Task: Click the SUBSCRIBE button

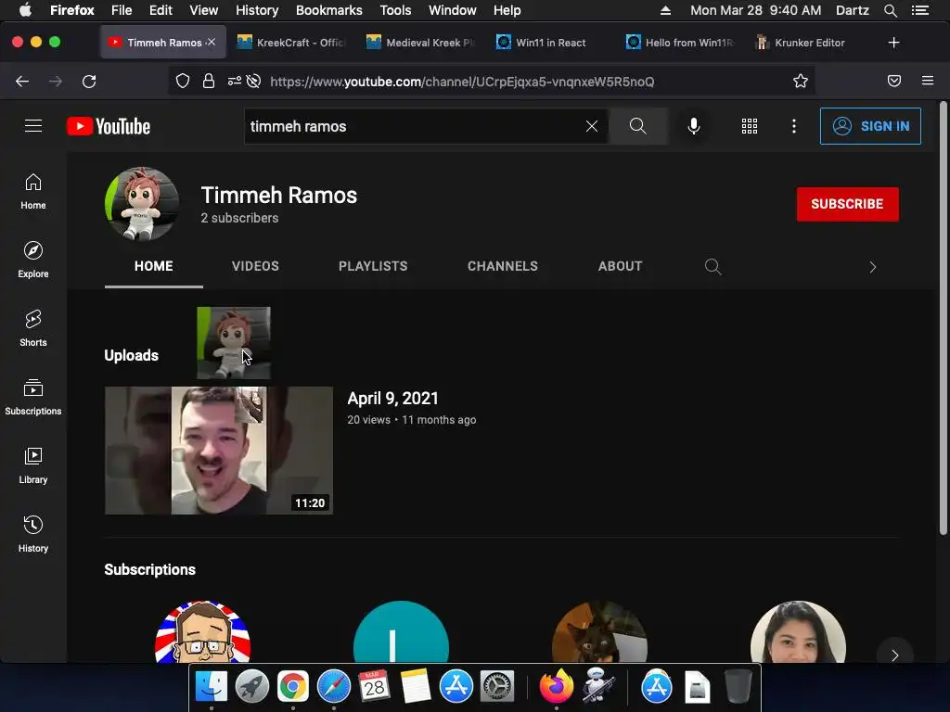Action: coord(847,204)
